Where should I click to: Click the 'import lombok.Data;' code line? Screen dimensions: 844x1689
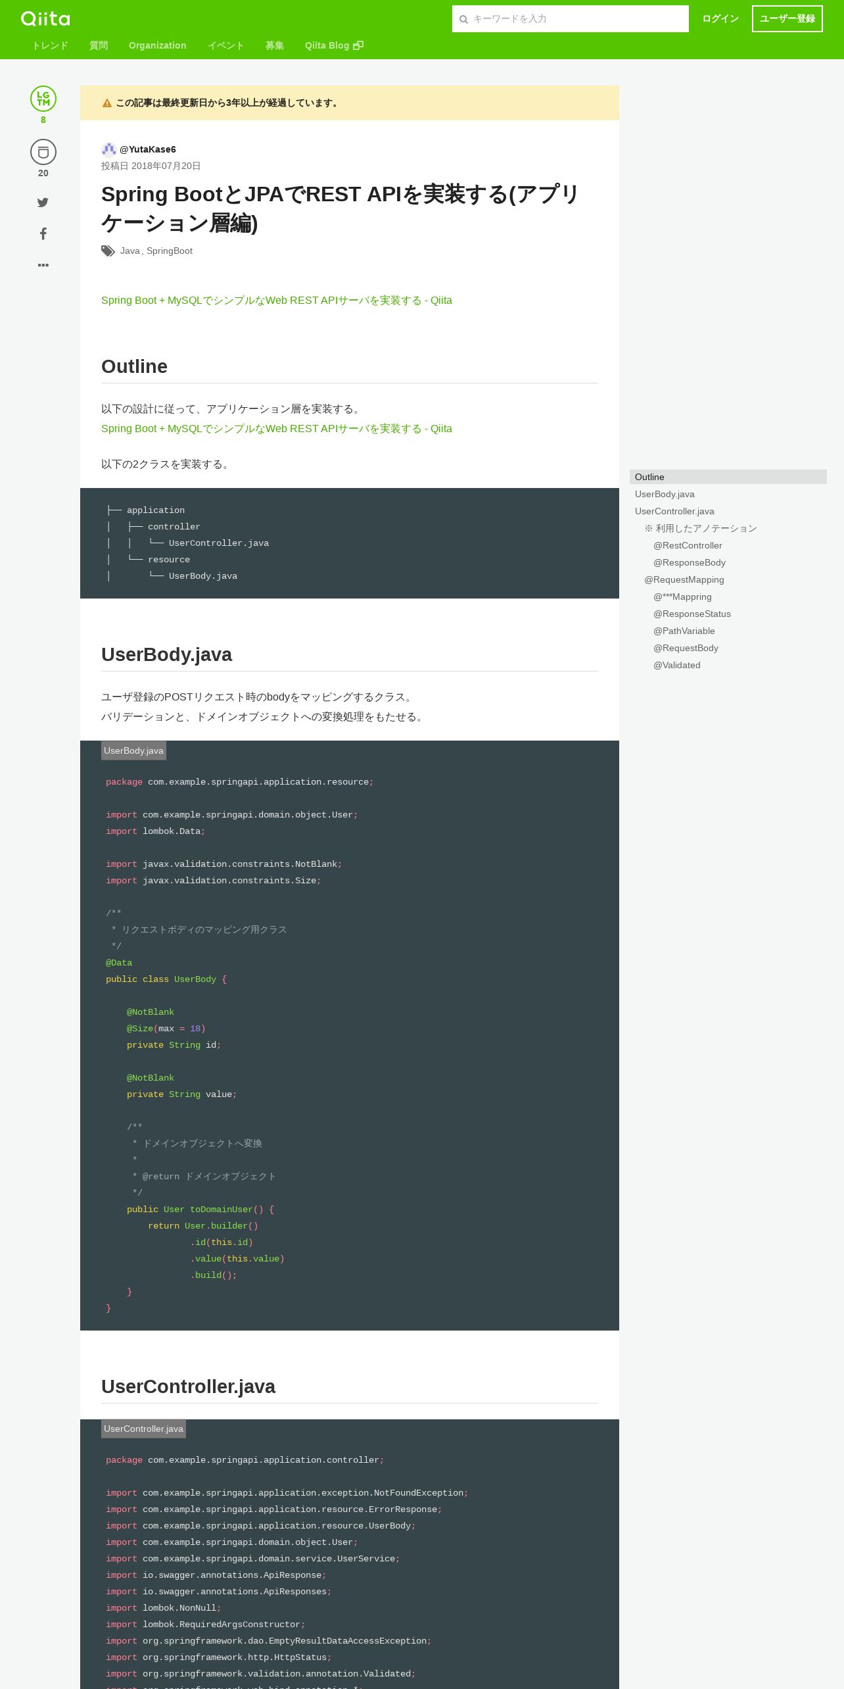(x=156, y=831)
